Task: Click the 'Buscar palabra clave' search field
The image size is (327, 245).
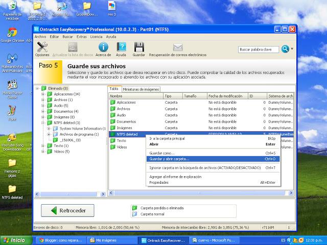Action: pyautogui.click(x=258, y=50)
